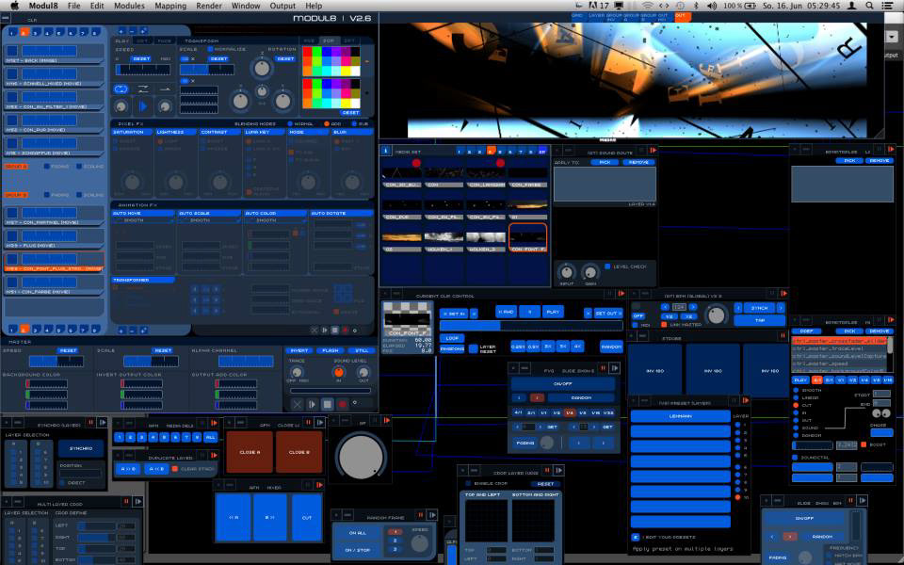This screenshot has height=565, width=904.
Task: Select the one-shot playback mode icon
Action: [165, 89]
